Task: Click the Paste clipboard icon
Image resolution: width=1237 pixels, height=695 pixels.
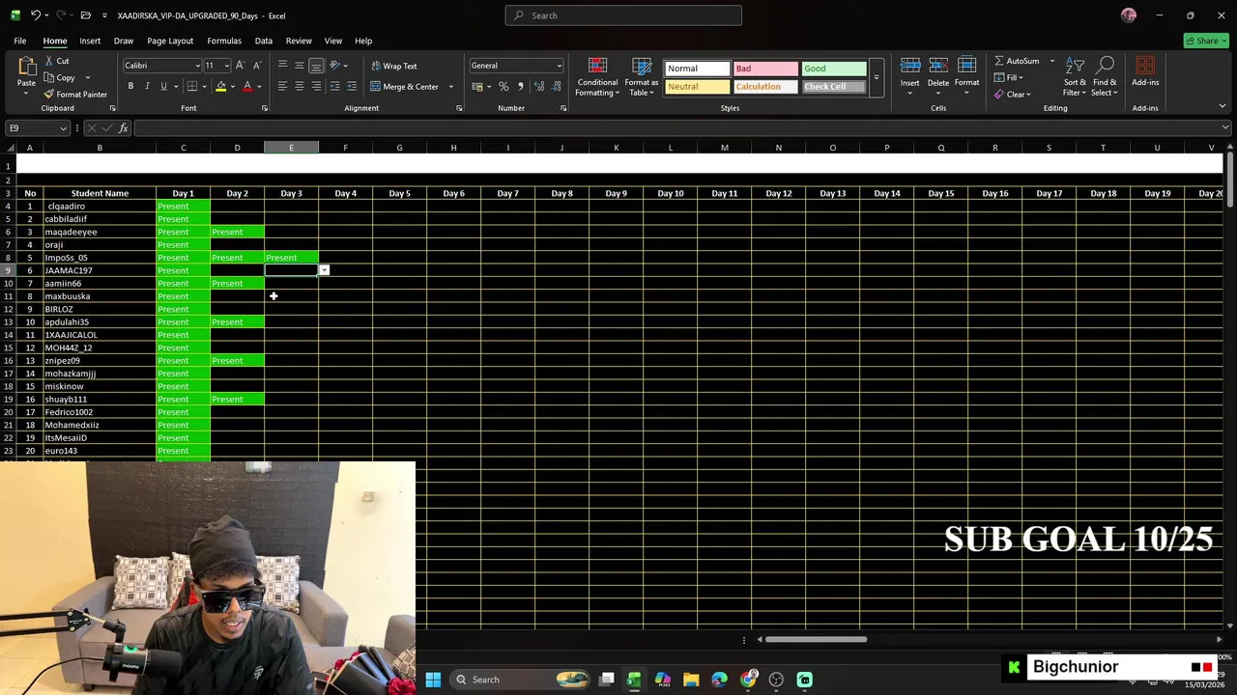Action: pos(26,67)
